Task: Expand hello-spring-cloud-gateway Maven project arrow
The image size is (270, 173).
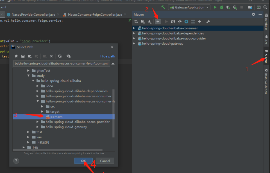Action: tap(134, 43)
